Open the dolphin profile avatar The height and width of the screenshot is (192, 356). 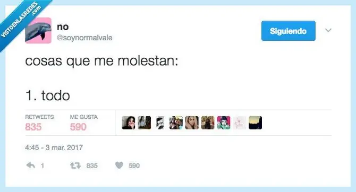[x=38, y=30]
